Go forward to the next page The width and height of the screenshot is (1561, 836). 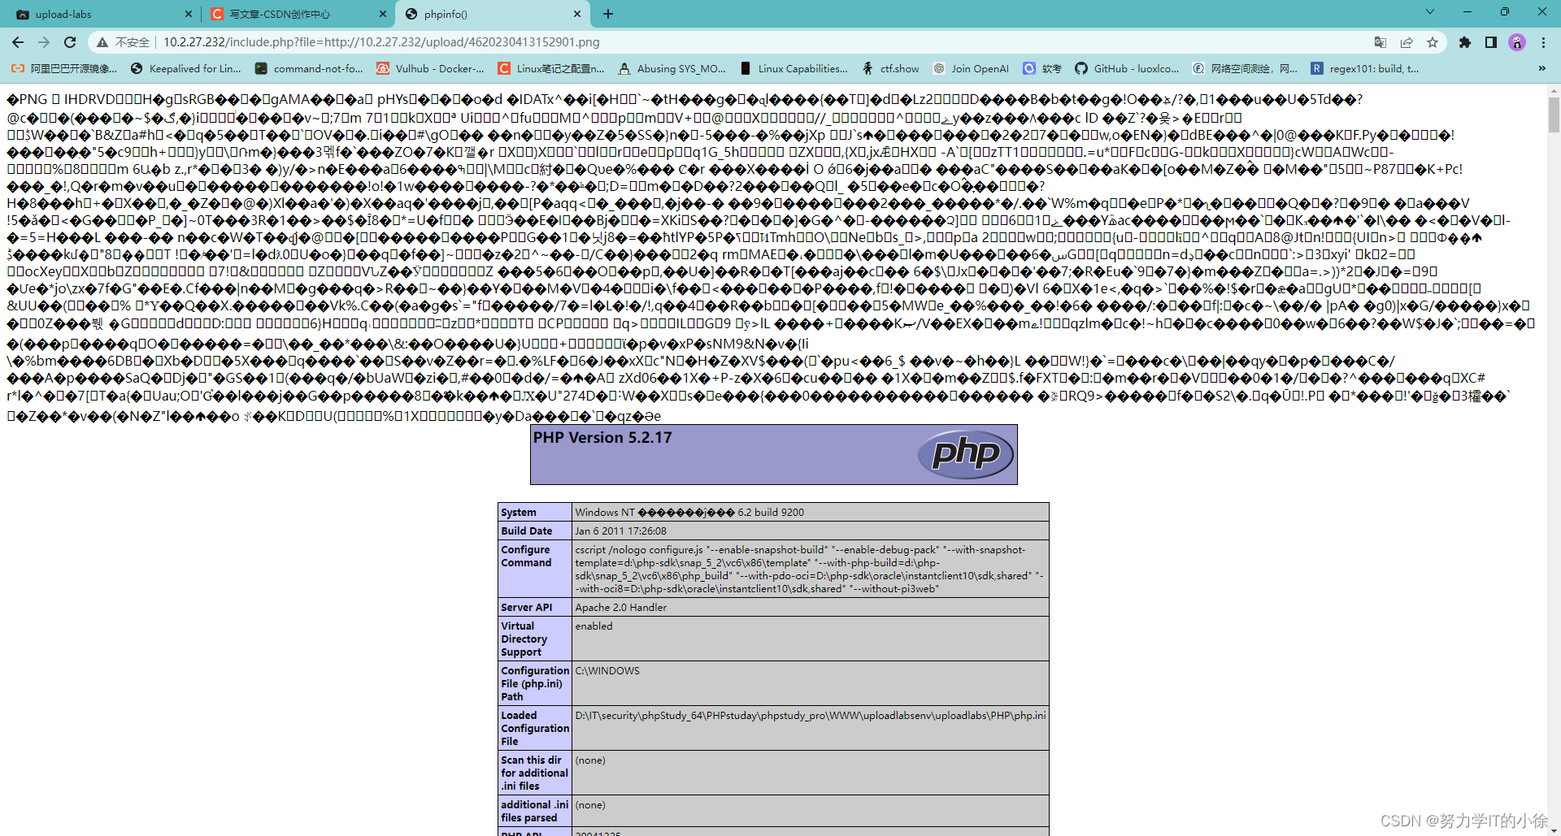coord(44,42)
